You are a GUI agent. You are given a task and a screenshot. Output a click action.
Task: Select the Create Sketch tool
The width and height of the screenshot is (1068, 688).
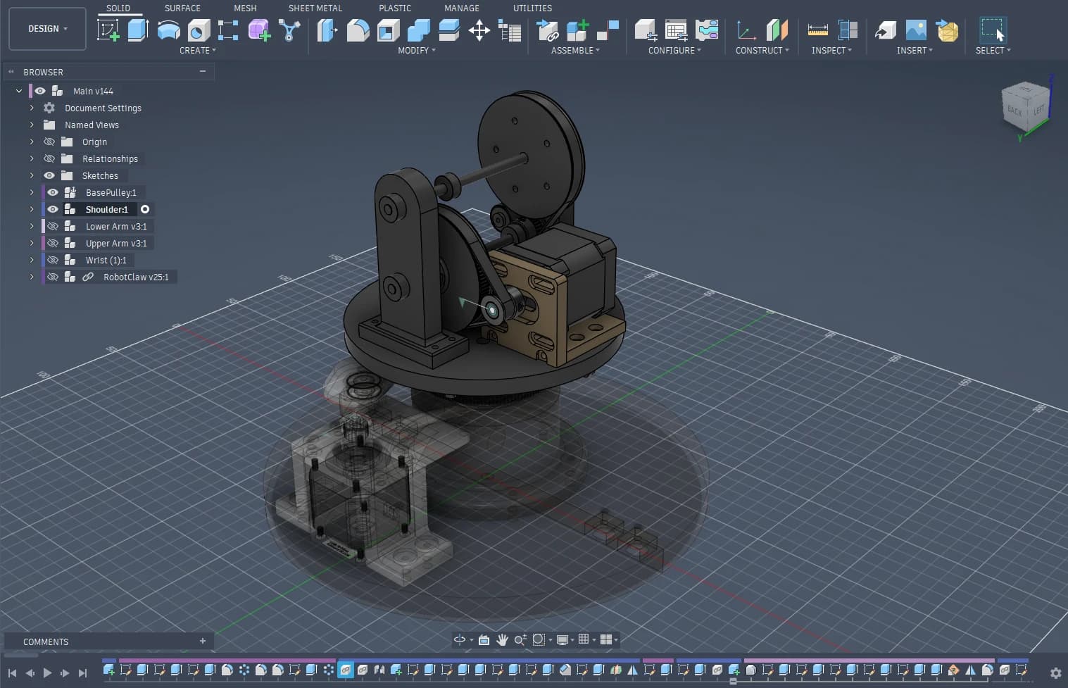(x=108, y=30)
